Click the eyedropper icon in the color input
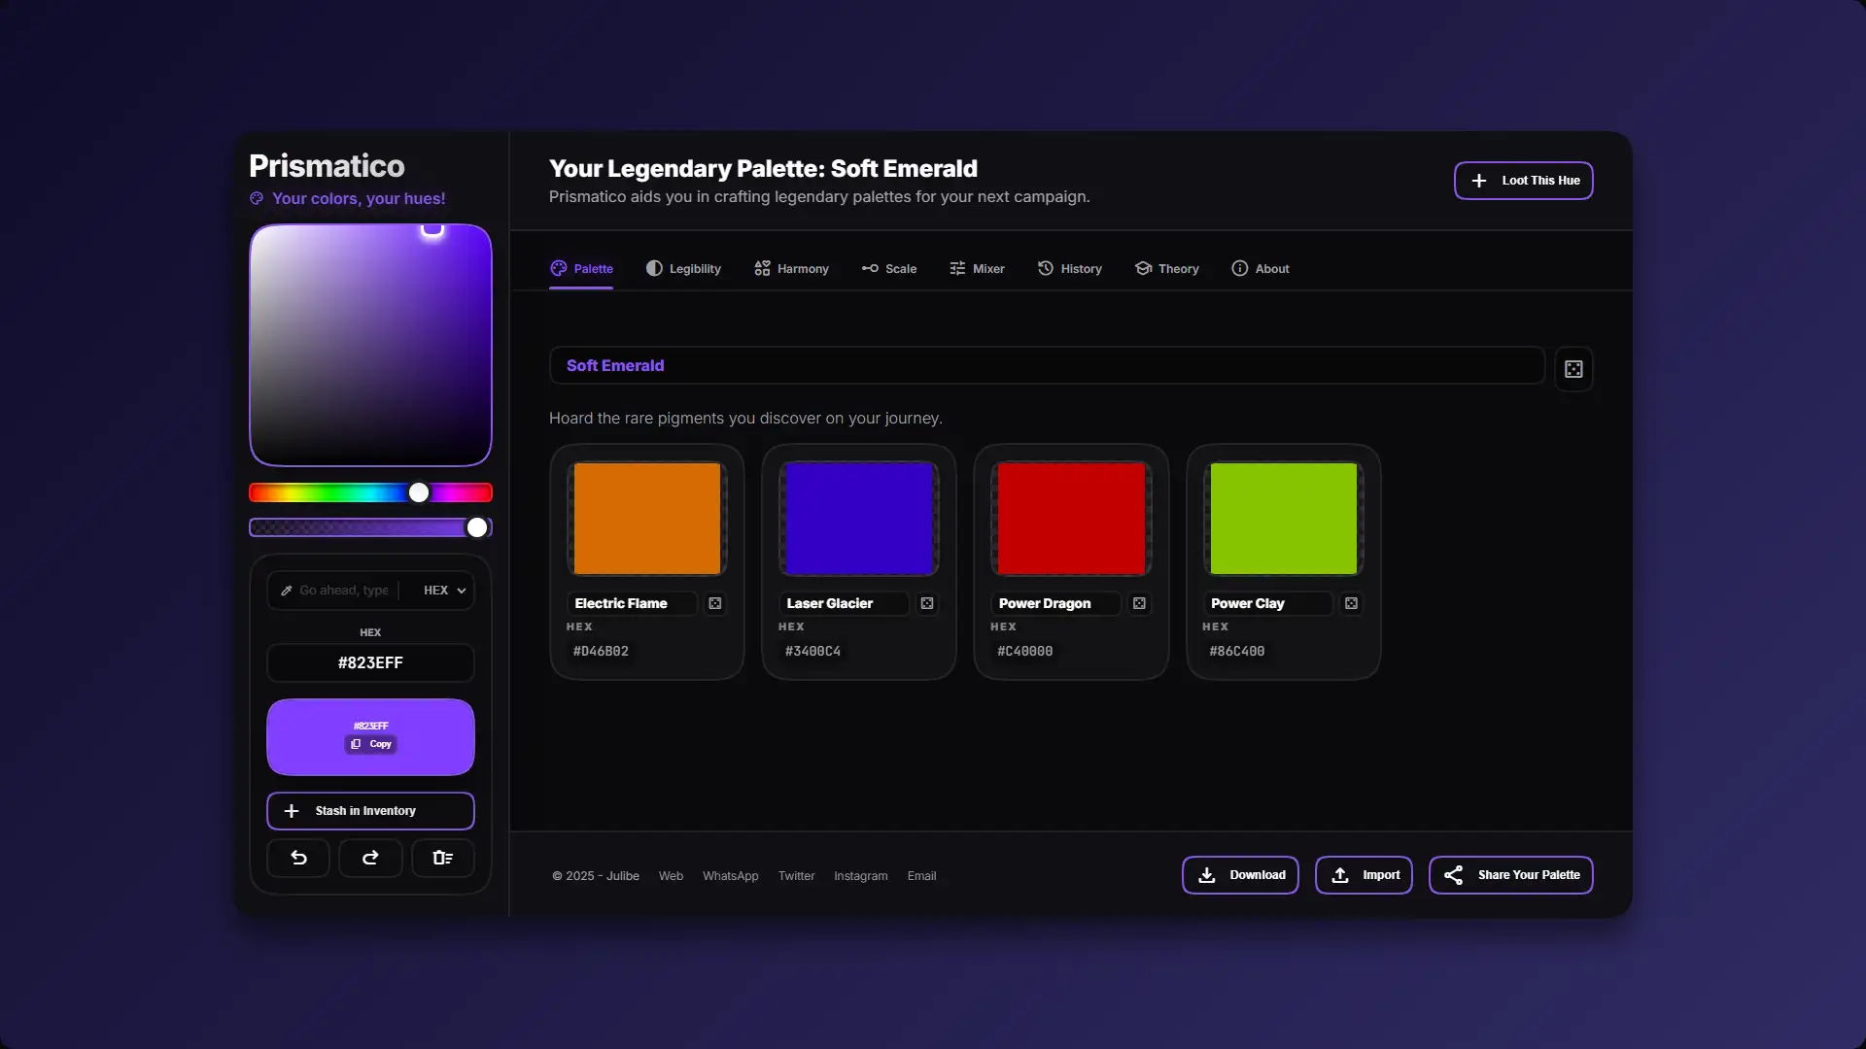This screenshot has width=1866, height=1049. coord(287,591)
